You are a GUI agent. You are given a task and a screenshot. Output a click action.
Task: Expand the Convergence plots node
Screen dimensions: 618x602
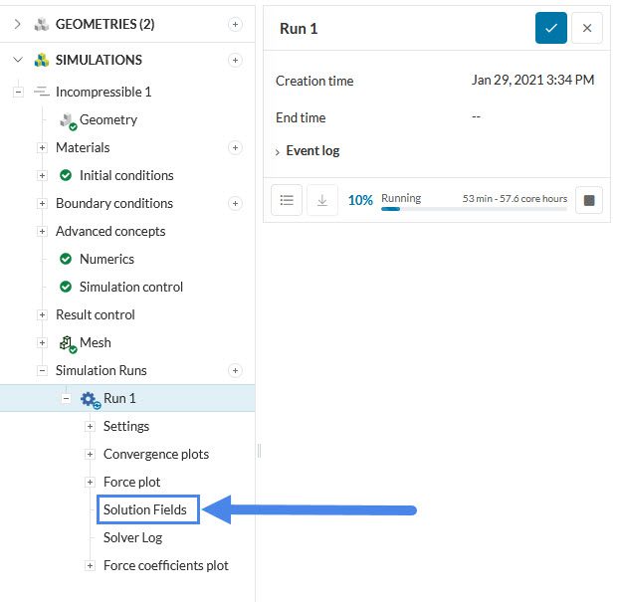[x=90, y=454]
